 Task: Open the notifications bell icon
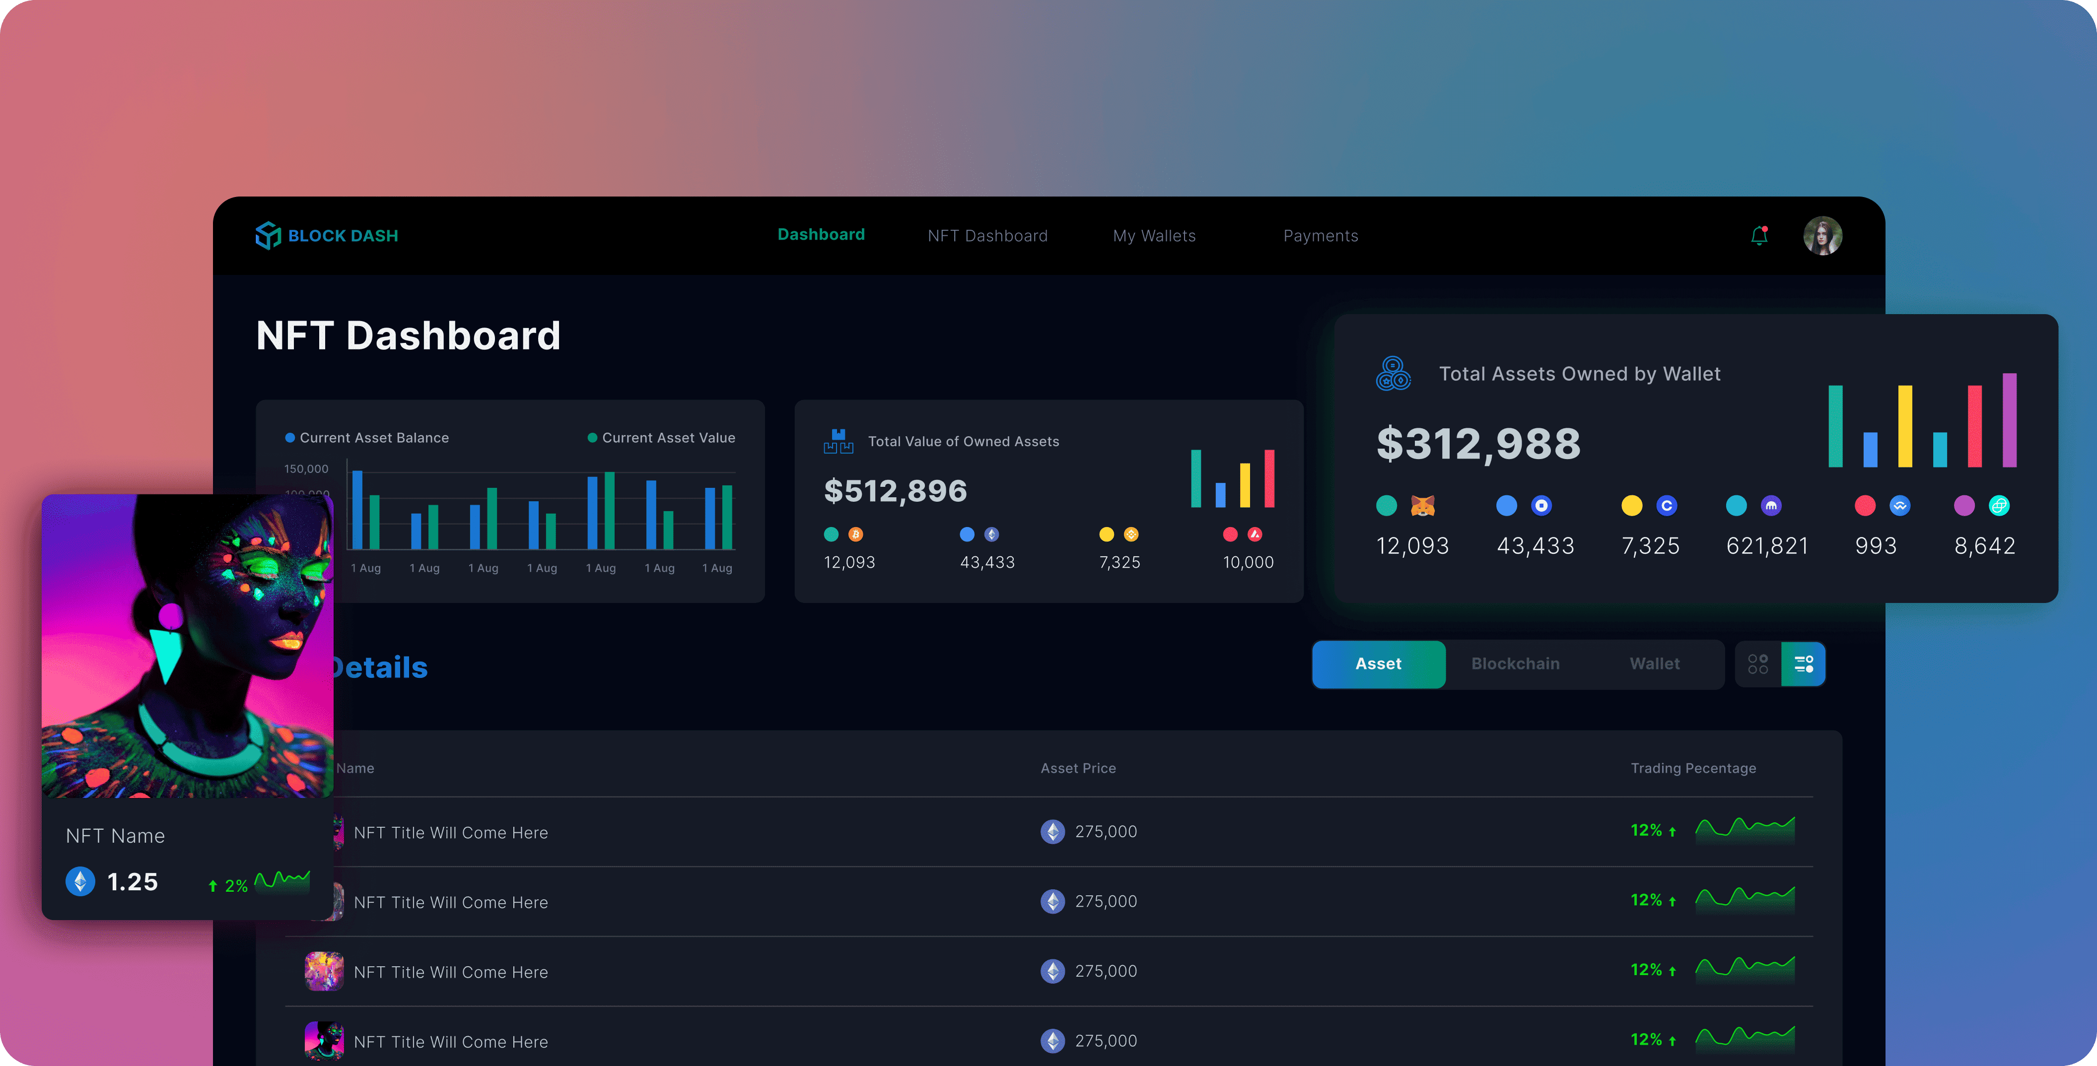[x=1759, y=235]
